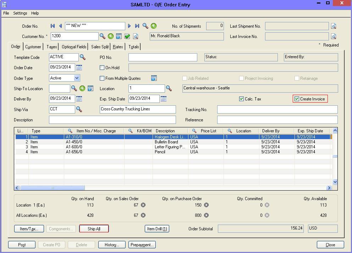
Task: Open the Help menu
Action: (x=35, y=13)
